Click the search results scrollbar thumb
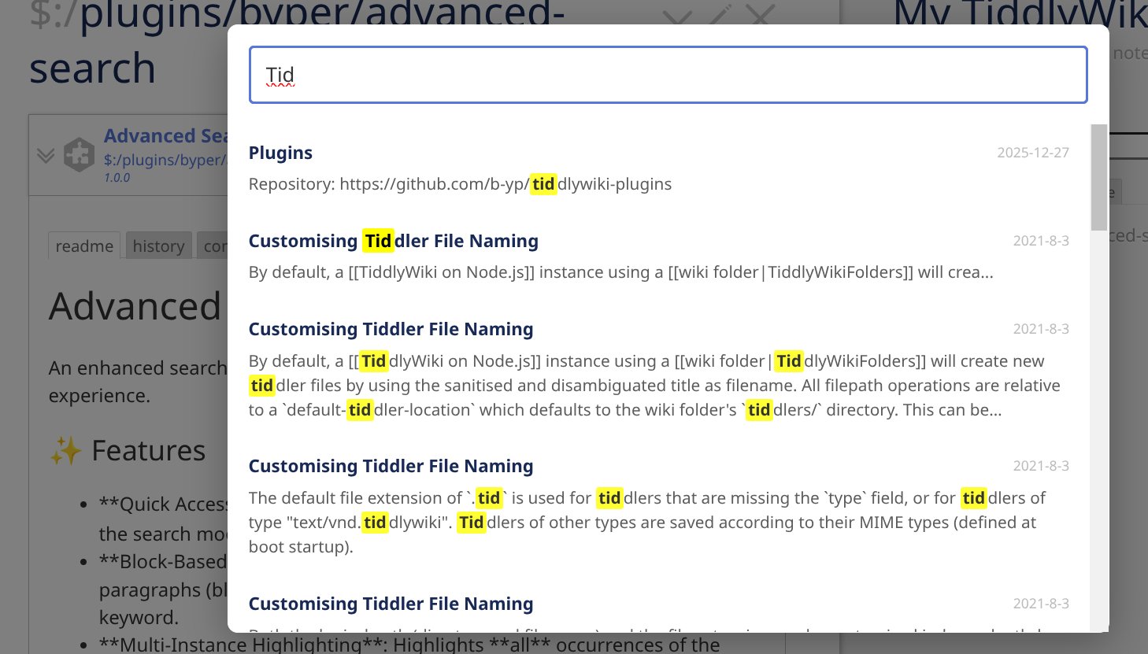Image resolution: width=1148 pixels, height=654 pixels. tap(1098, 177)
